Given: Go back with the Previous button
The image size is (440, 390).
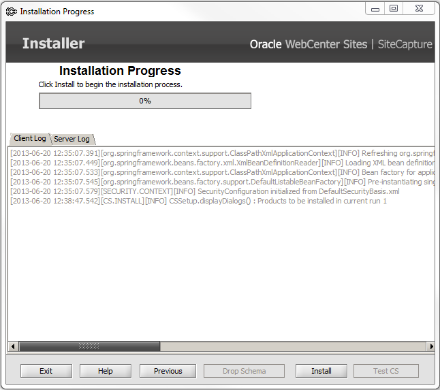Looking at the screenshot, I should 168,371.
